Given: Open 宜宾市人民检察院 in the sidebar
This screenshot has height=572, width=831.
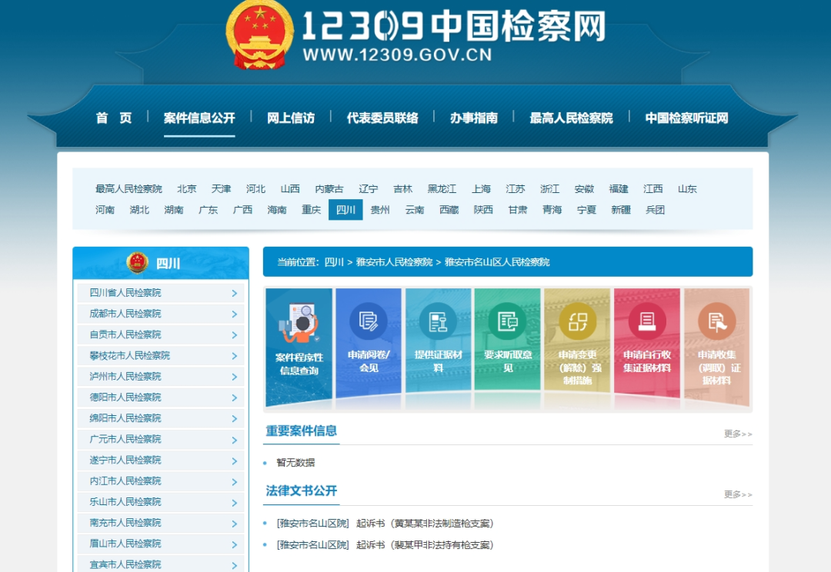Looking at the screenshot, I should pos(161,564).
